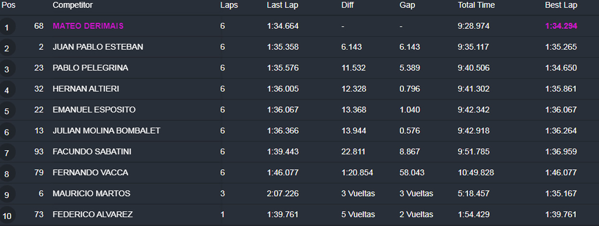This screenshot has width=599, height=226.
Task: Click the purple 1:34.294 best lap
Action: coord(561,26)
